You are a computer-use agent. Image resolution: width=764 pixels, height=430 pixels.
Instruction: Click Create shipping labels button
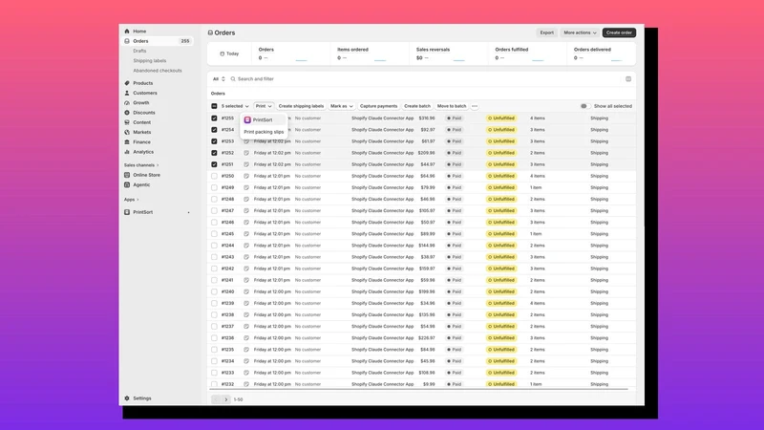301,106
